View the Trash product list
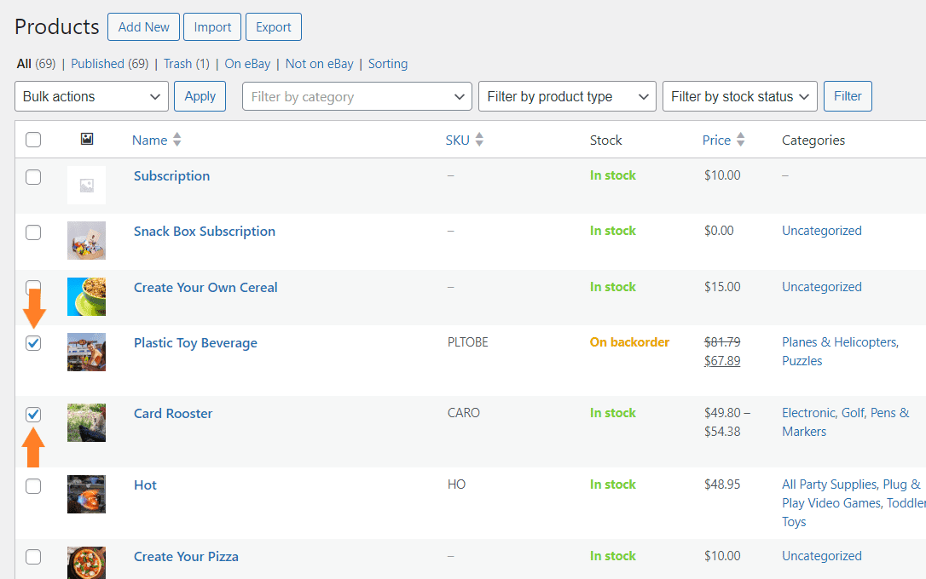This screenshot has width=926, height=579. click(x=173, y=63)
